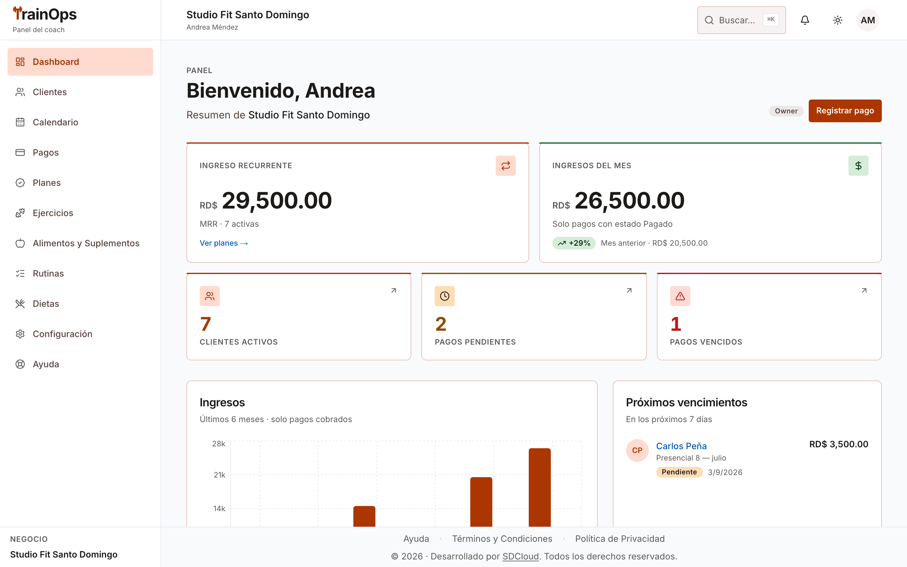907x567 pixels.
Task: Click the Buscar search field
Action: point(741,20)
